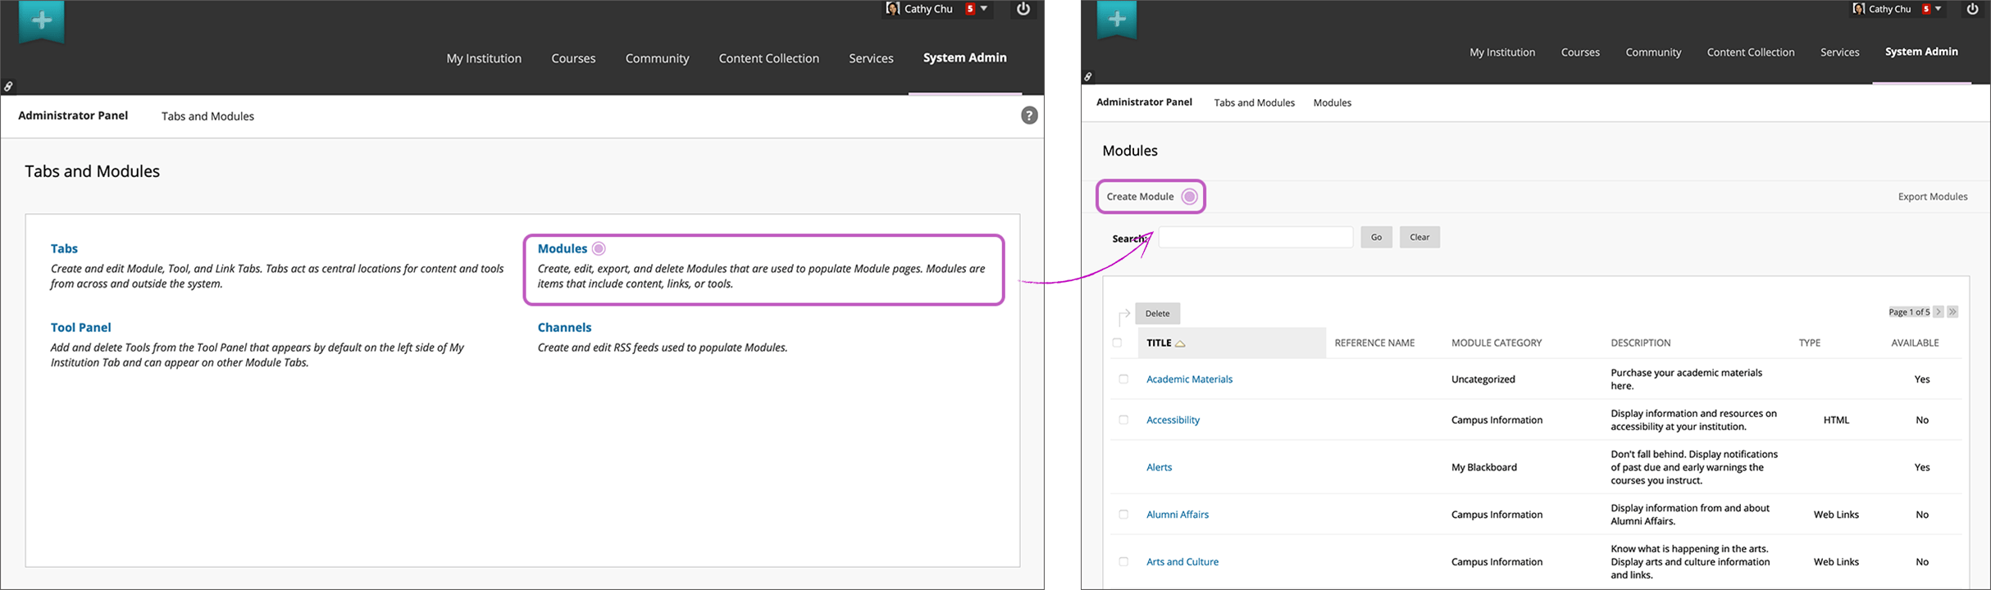Viewport: 1991px width, 590px height.
Task: Click the small link icon in the Tabs and Modules window
Action: pos(8,86)
